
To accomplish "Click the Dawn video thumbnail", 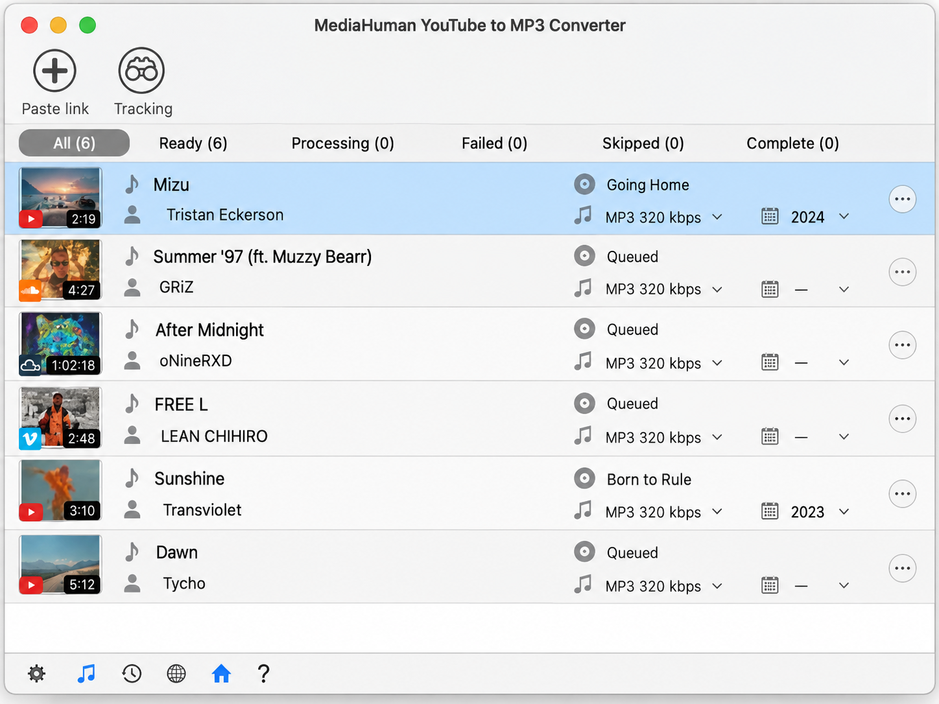I will (60, 565).
